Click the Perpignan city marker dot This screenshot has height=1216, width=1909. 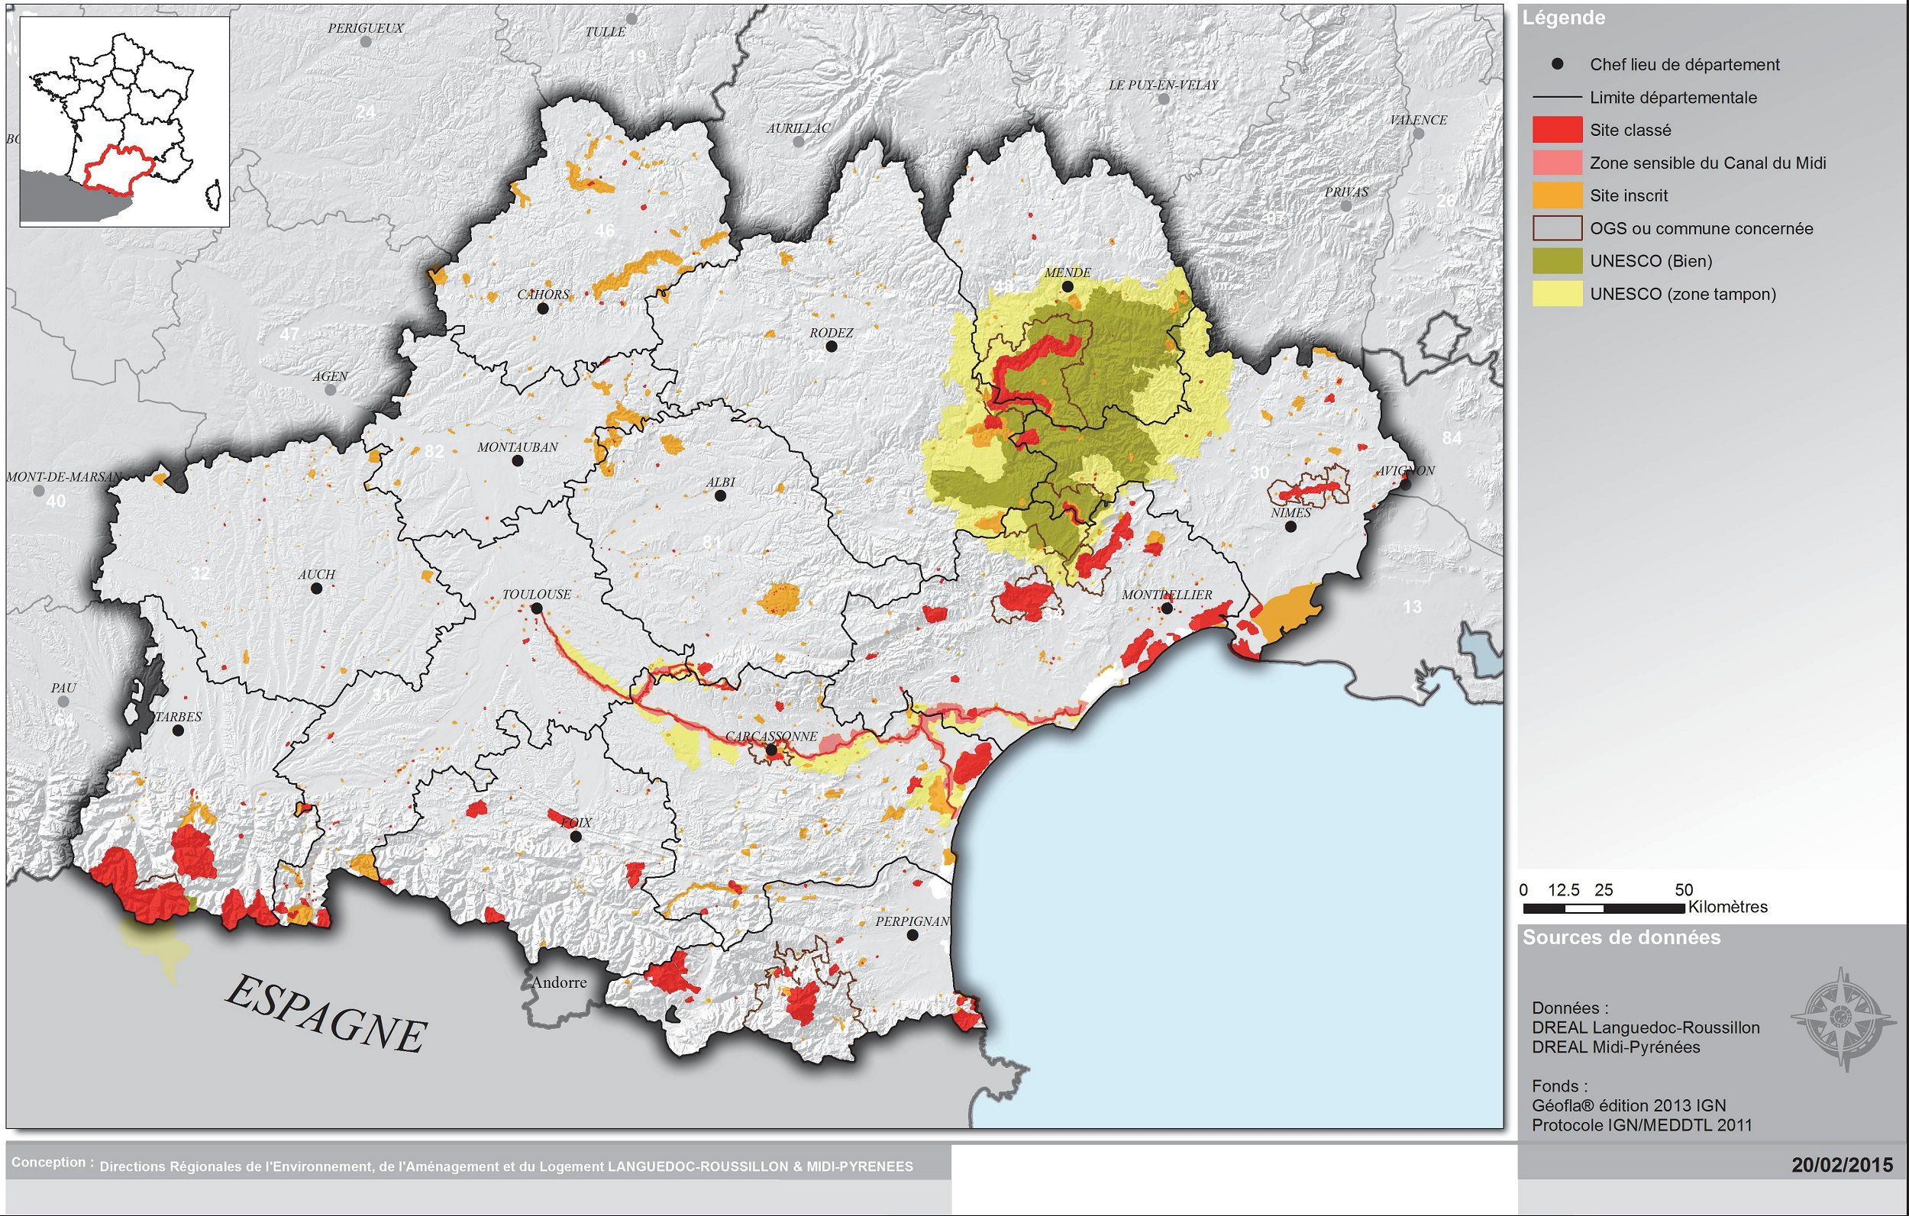(913, 935)
